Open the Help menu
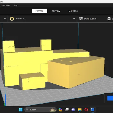Screen dimensions: 113x113 (16, 5)
